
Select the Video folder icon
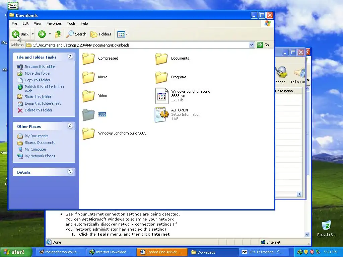88,96
